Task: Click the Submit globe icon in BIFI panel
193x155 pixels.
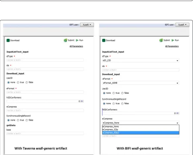Action: (161, 40)
